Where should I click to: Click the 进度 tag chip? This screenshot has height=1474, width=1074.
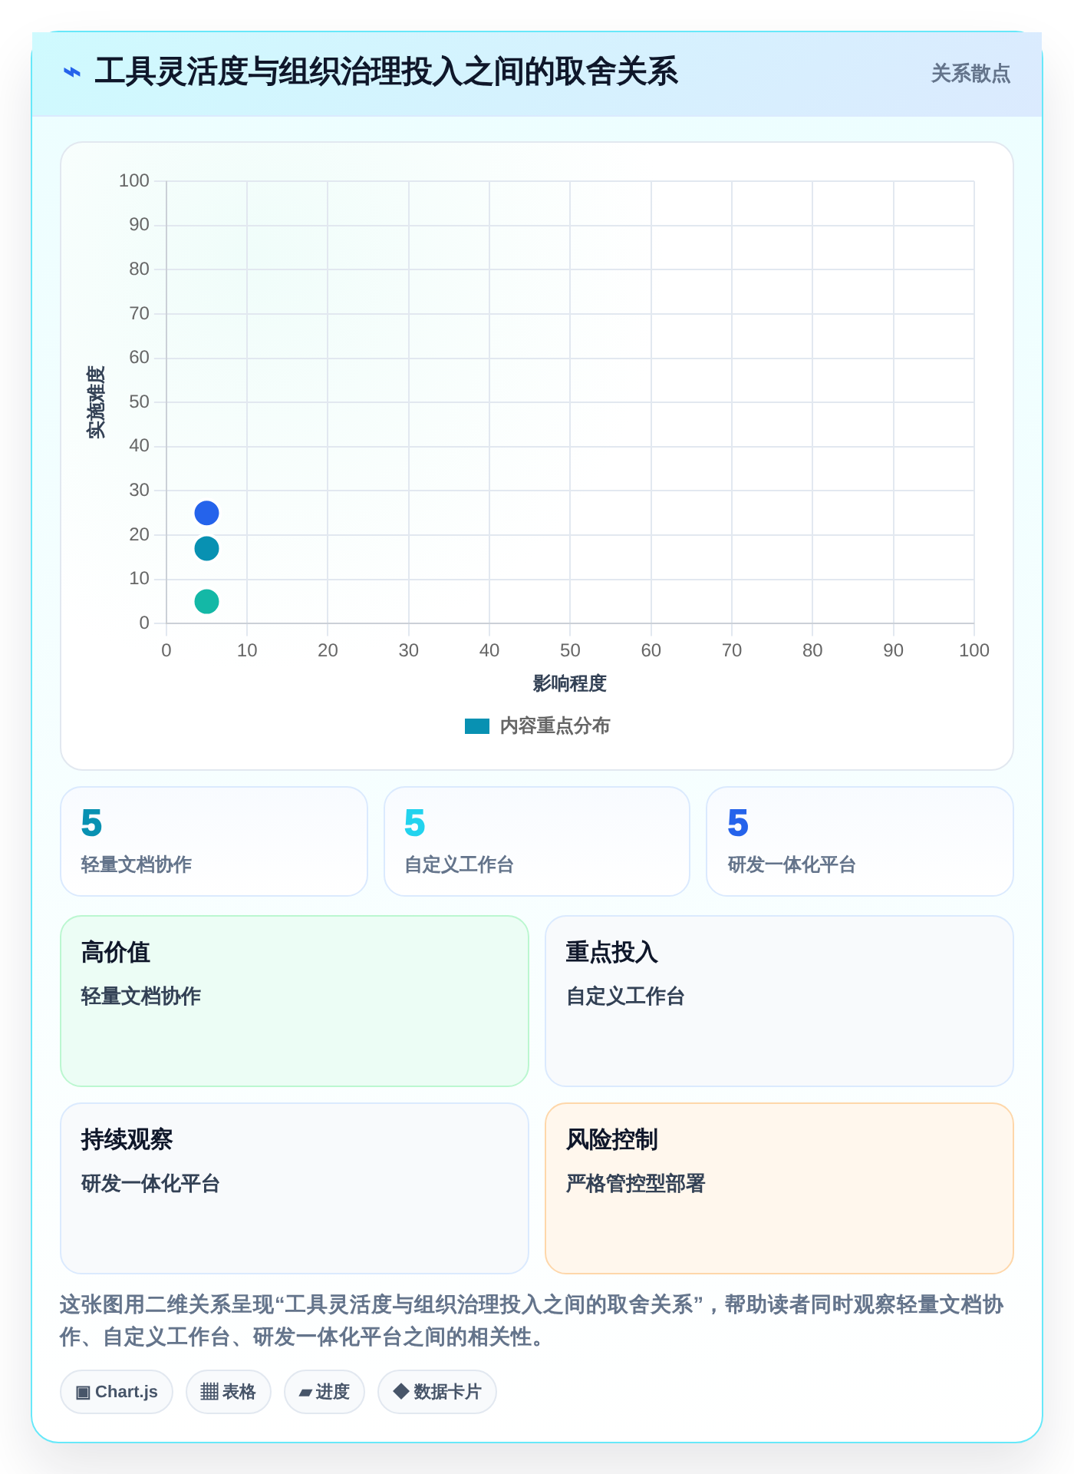tap(325, 1392)
